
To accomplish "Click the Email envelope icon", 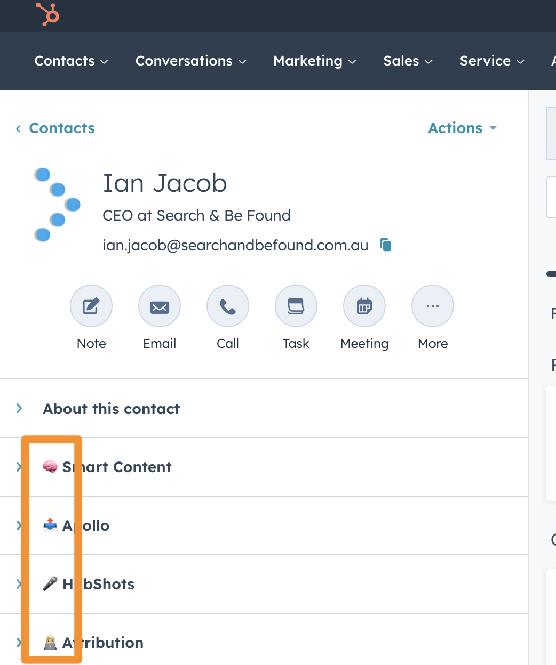I will point(160,306).
